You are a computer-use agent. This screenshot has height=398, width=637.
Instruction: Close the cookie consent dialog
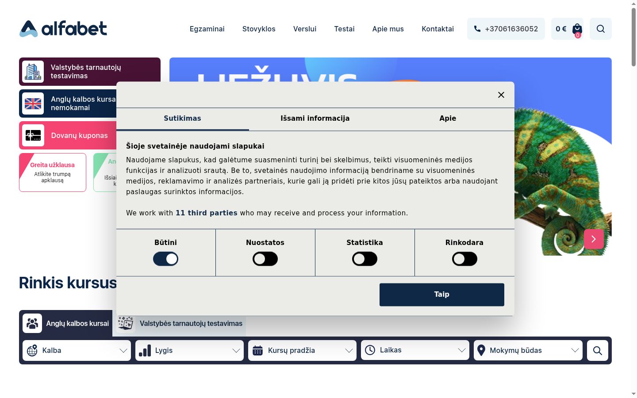coord(501,95)
